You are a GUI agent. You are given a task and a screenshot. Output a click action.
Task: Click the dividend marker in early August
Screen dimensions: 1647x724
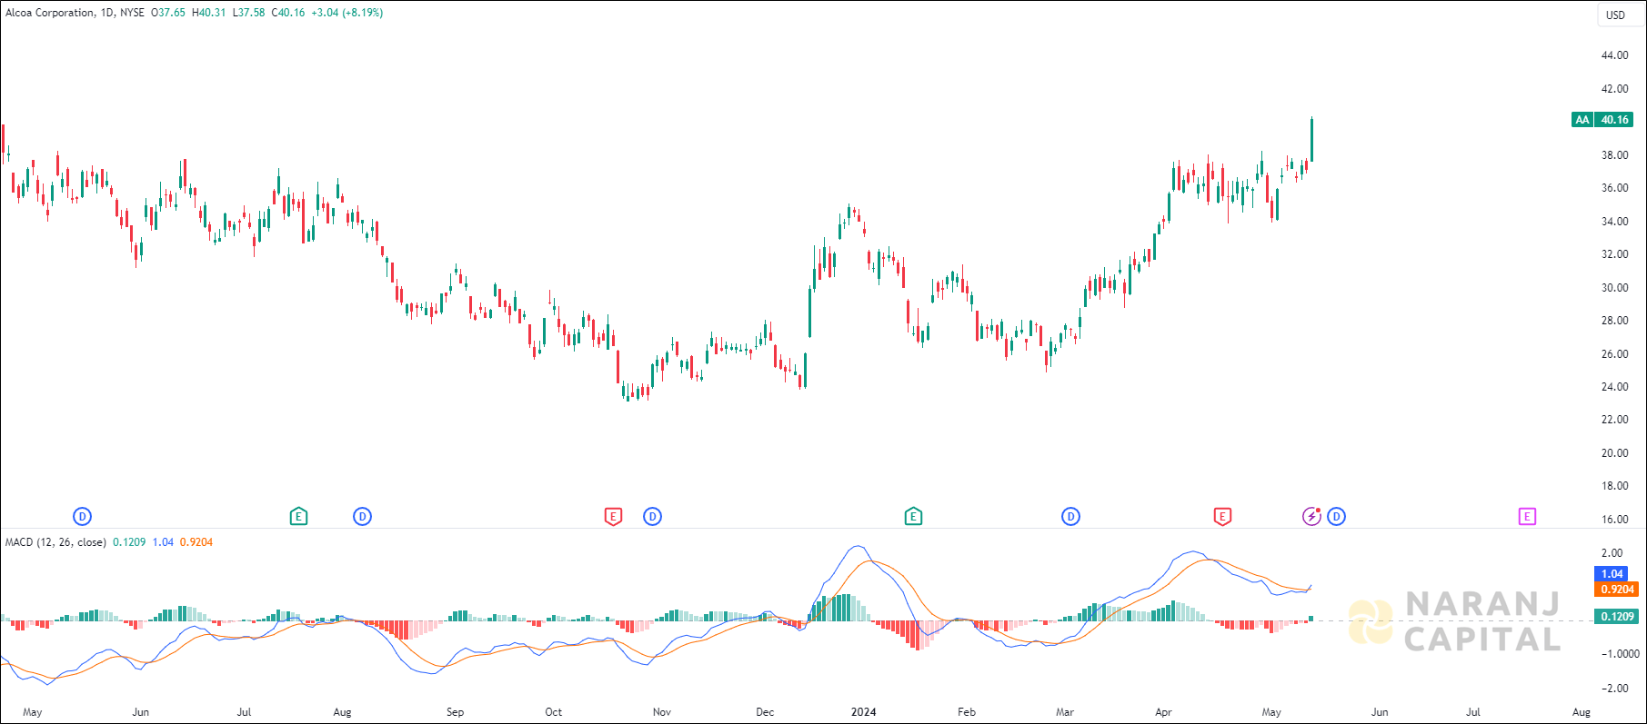tap(362, 517)
